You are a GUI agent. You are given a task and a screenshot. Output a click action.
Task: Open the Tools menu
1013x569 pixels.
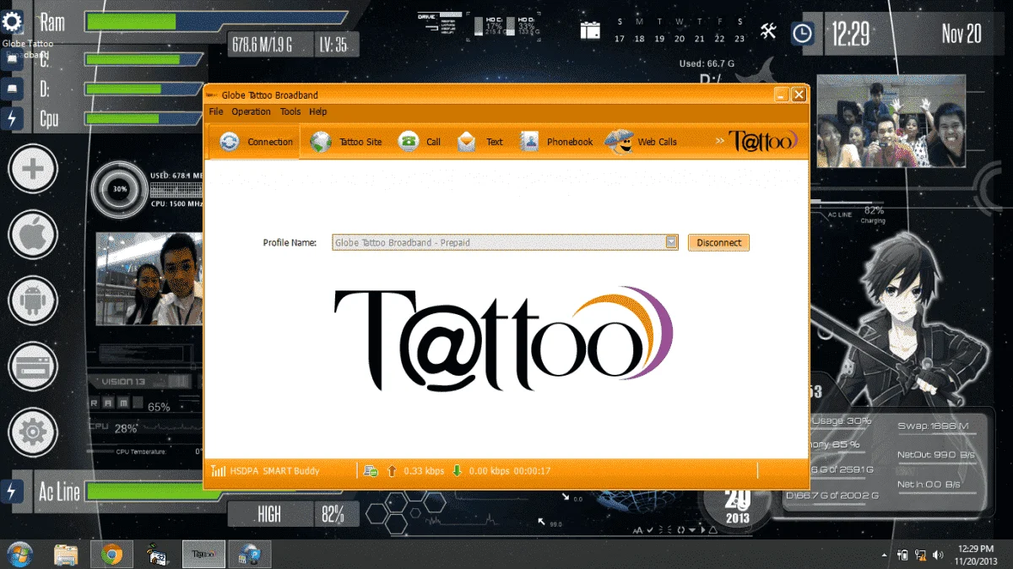(x=290, y=111)
